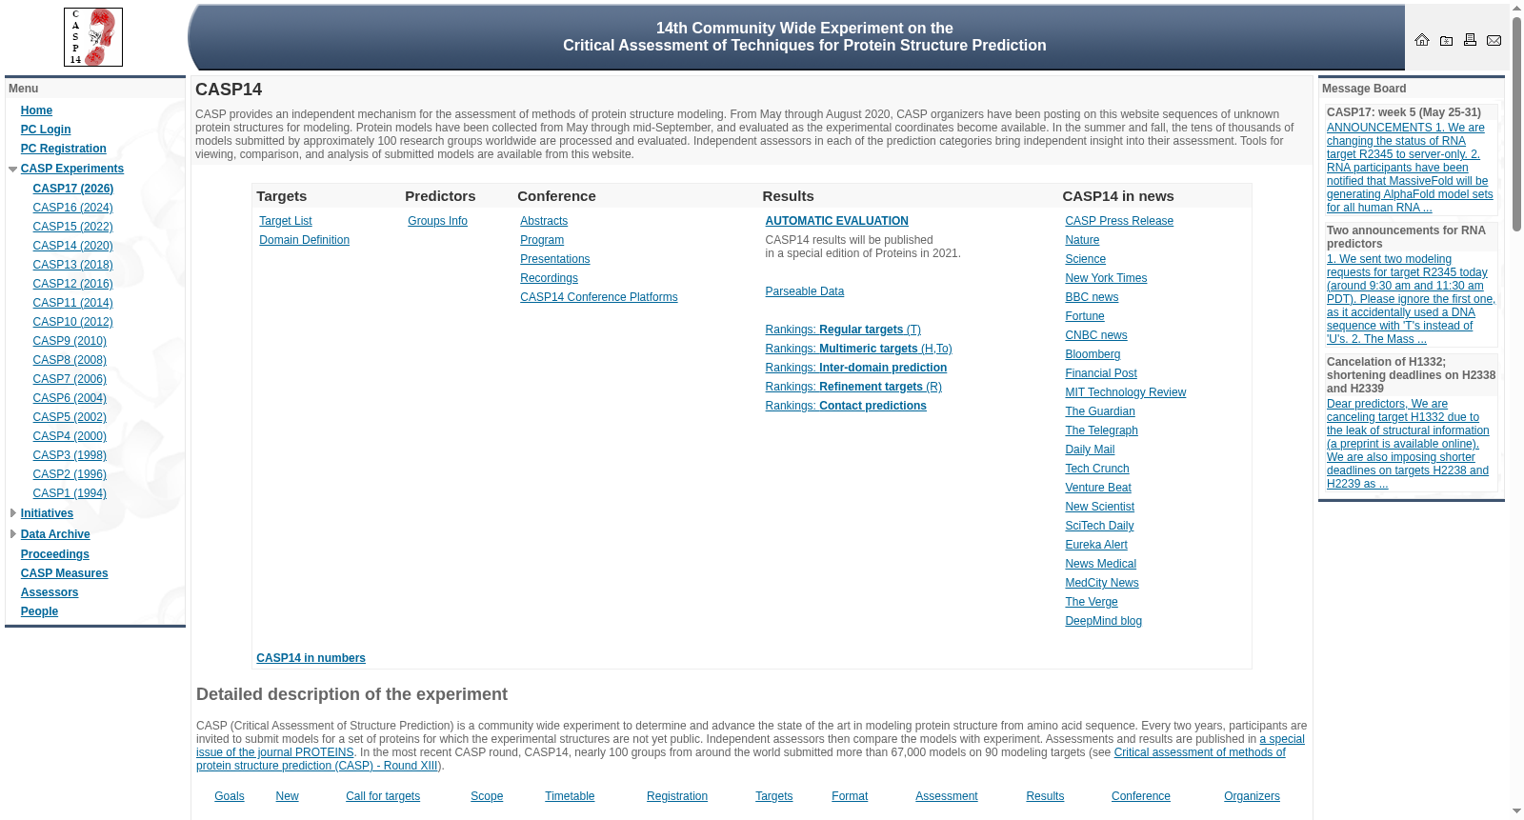Click the page vertical scrollbar thumb
Screen dimensions: 1524x820
coord(1516,124)
